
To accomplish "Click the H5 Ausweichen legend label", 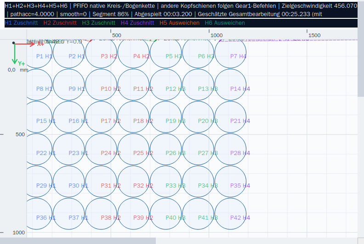I will click(x=179, y=23).
